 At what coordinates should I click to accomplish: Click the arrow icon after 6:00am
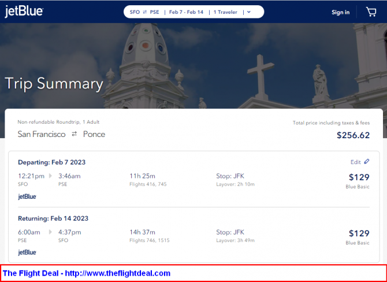[51, 232]
